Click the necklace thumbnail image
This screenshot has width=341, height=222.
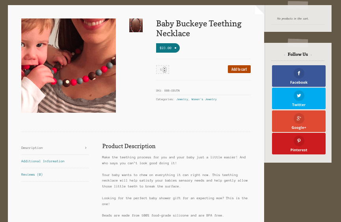(x=136, y=25)
